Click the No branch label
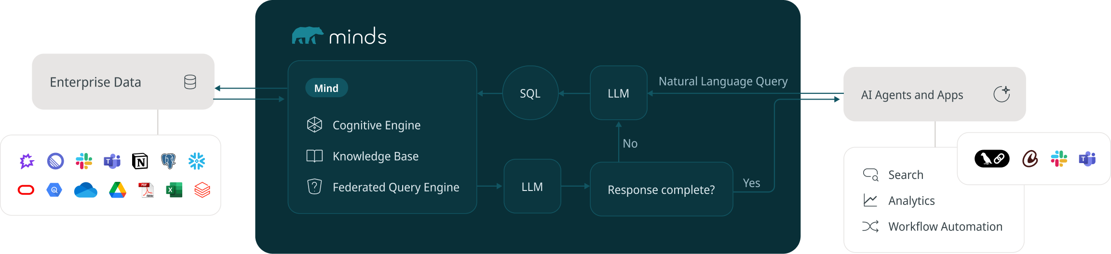 click(x=630, y=143)
